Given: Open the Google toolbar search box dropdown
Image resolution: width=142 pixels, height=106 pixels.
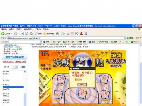Looking at the screenshot, I should (41, 42).
